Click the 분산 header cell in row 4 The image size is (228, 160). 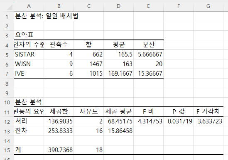click(x=148, y=44)
